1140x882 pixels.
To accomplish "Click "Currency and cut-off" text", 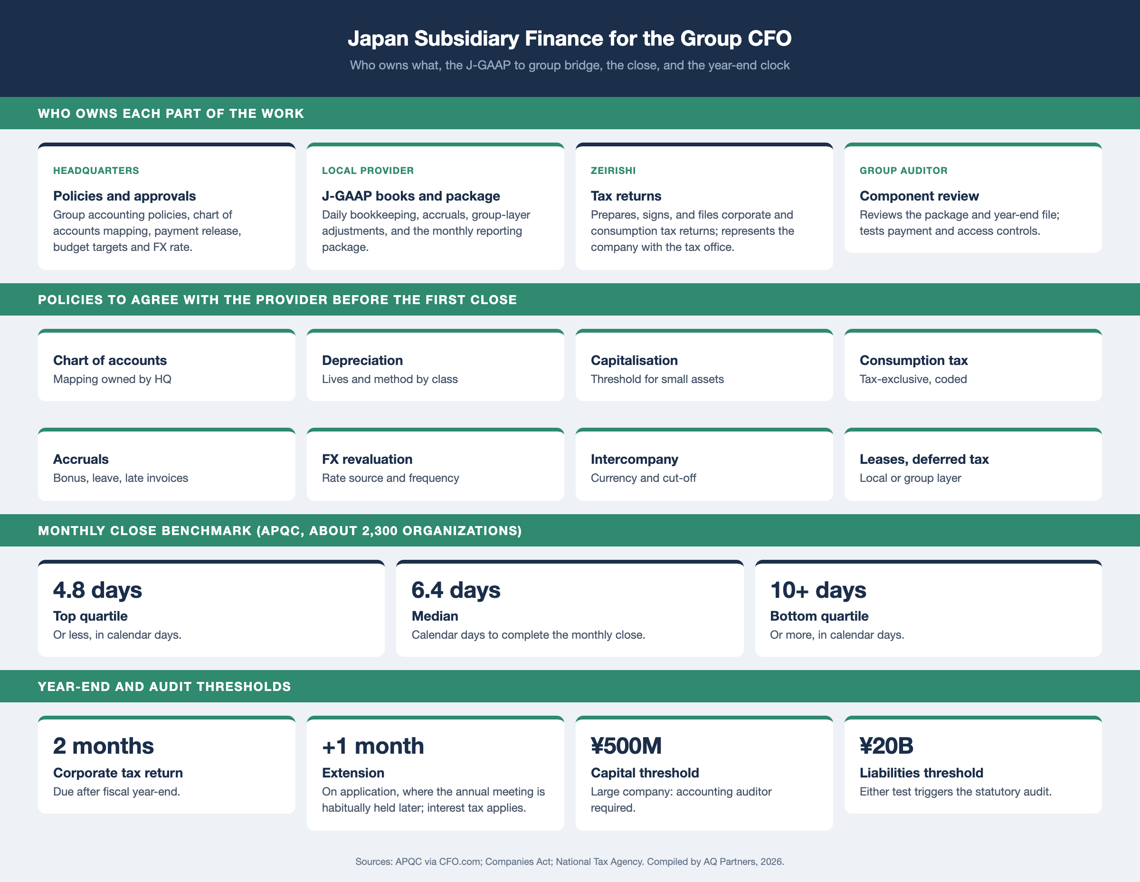I will (643, 478).
